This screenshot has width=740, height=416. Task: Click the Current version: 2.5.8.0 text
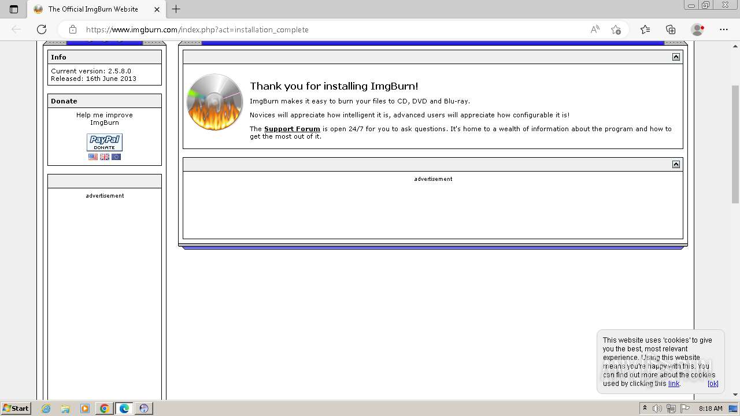click(x=91, y=71)
